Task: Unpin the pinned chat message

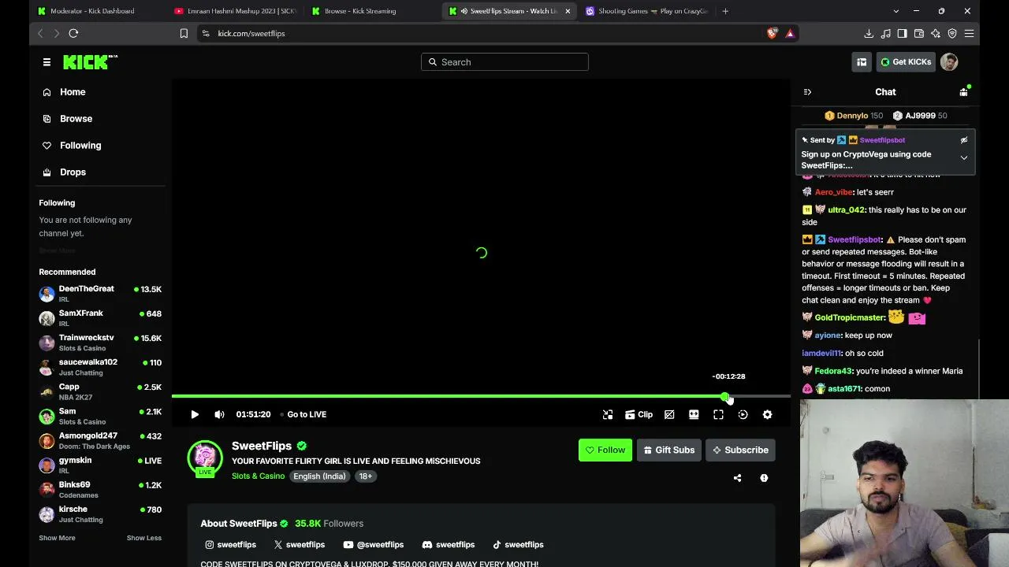Action: pyautogui.click(x=963, y=140)
